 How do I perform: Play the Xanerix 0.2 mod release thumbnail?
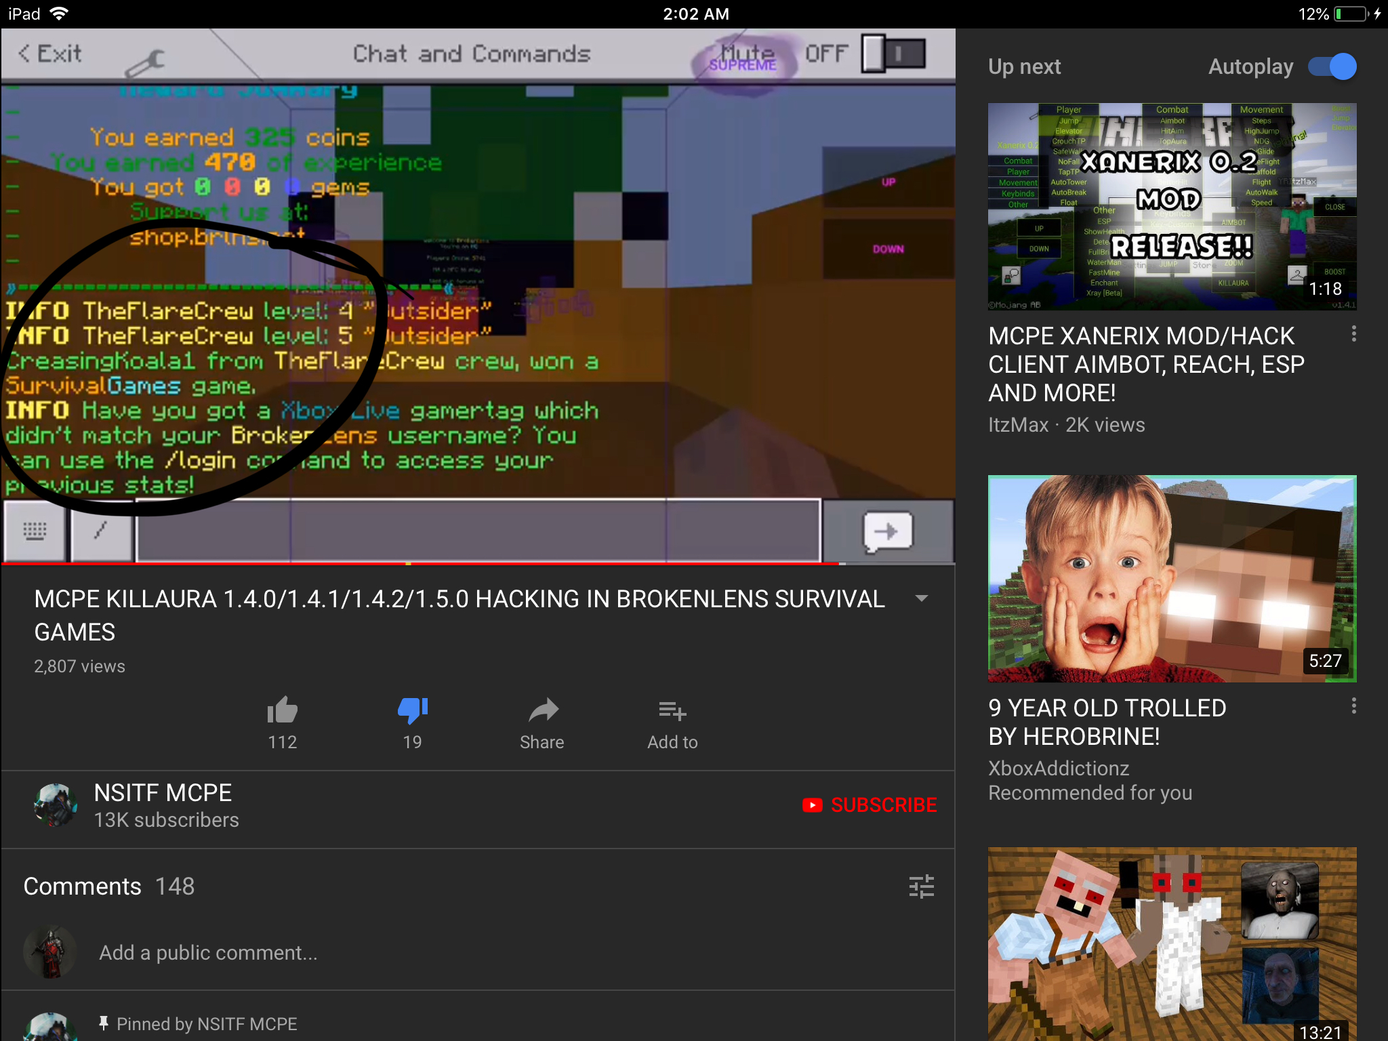click(x=1172, y=207)
